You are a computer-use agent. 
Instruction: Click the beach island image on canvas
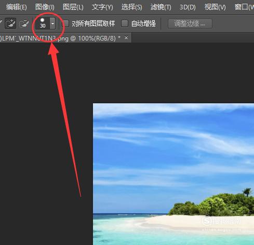point(173,174)
